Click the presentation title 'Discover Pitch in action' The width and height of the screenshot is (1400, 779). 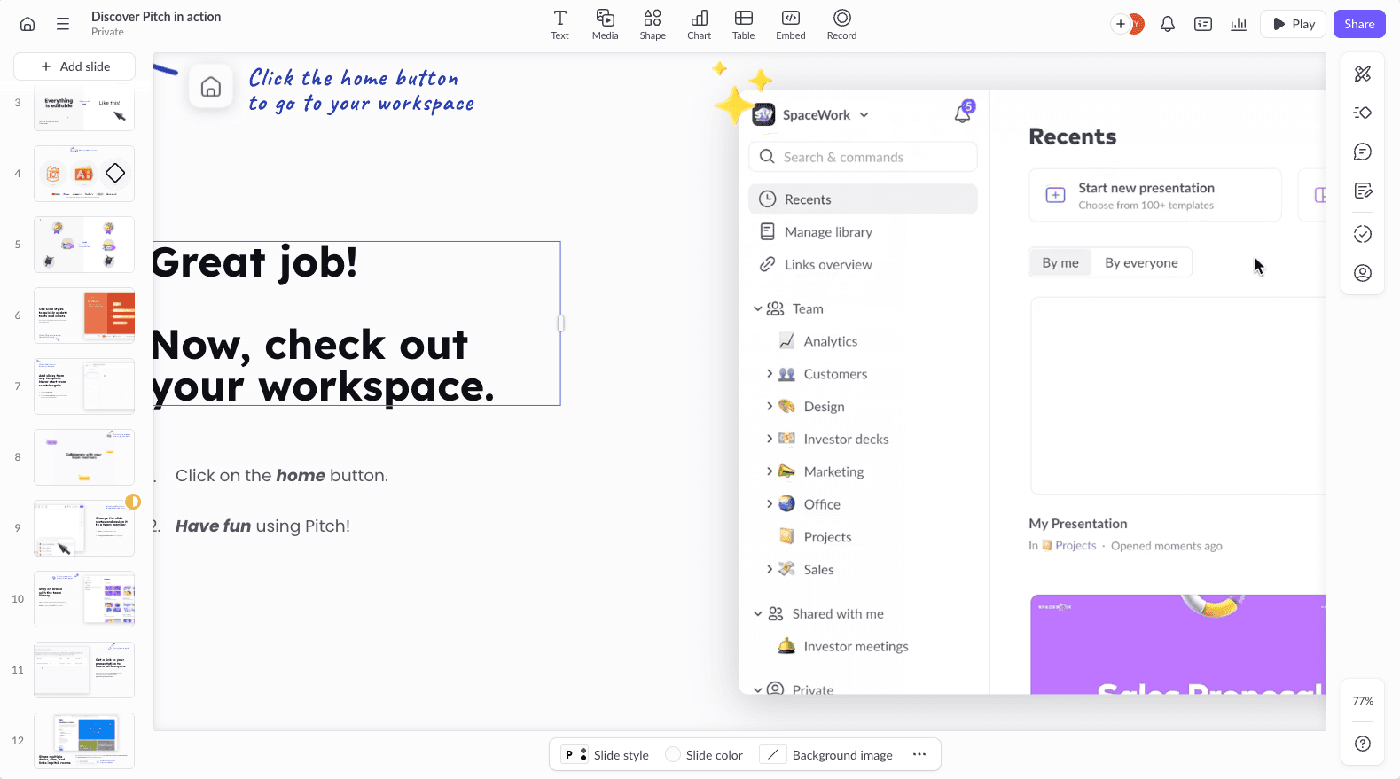click(156, 17)
